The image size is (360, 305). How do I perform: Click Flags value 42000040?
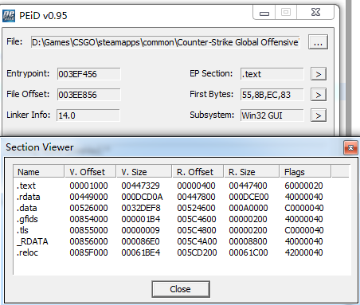(x=303, y=252)
